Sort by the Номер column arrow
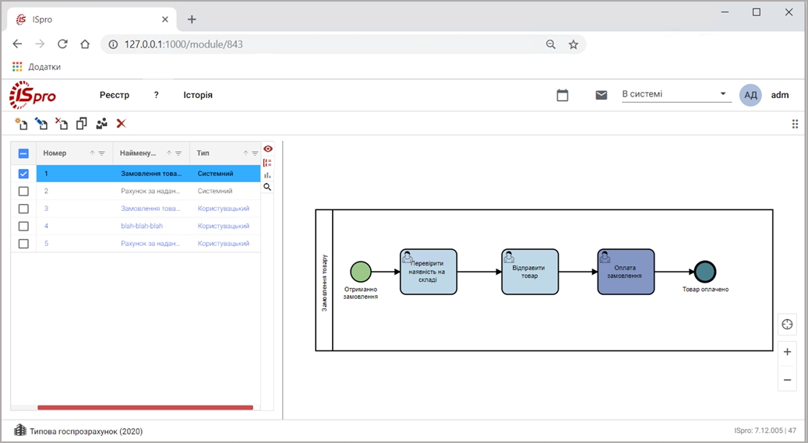The width and height of the screenshot is (808, 443). [92, 153]
